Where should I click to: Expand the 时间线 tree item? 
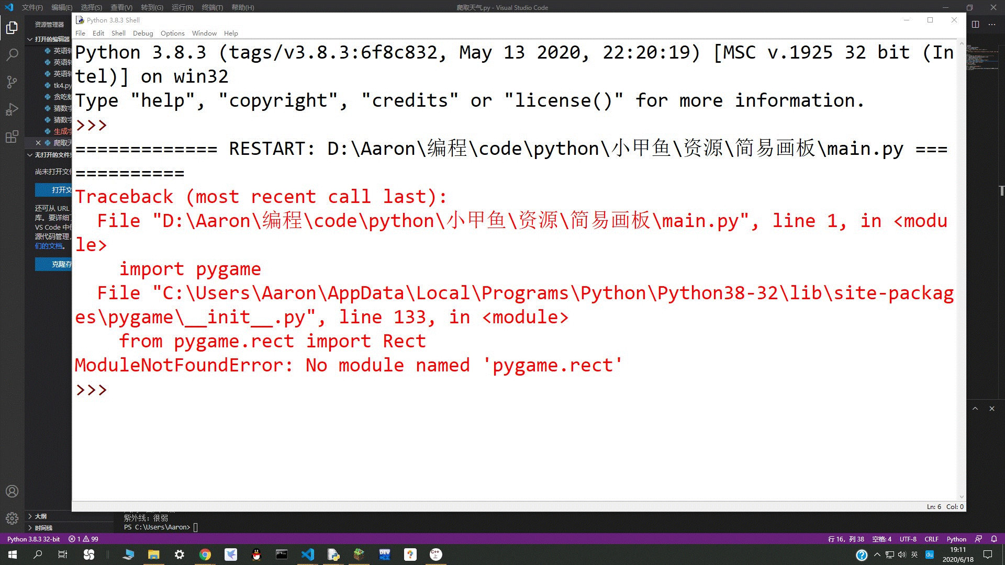tap(29, 528)
